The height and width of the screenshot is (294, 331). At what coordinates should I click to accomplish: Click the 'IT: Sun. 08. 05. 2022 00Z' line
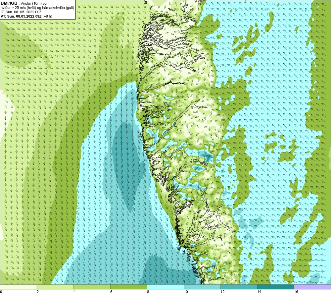point(21,12)
